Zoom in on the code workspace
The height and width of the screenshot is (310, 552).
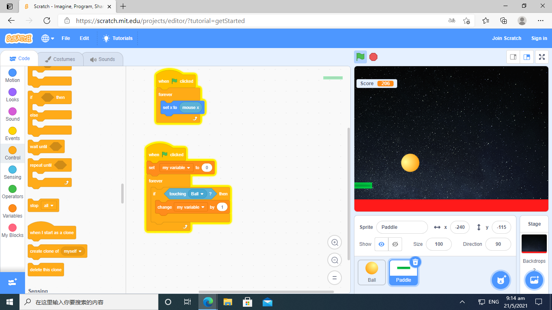coord(335,243)
